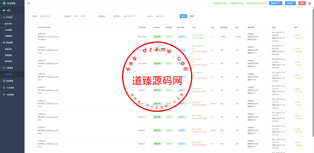The image size is (314, 153).
Task: Click 数据修改 for order 82
Action: coord(299,119)
